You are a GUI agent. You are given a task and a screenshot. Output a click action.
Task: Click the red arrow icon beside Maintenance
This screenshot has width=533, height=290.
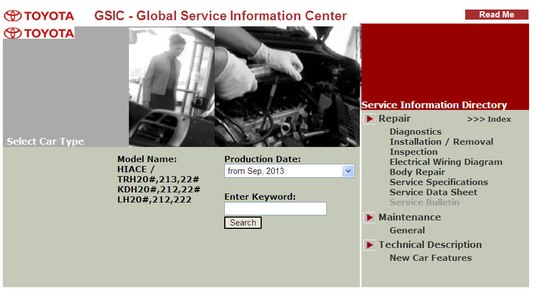point(369,218)
